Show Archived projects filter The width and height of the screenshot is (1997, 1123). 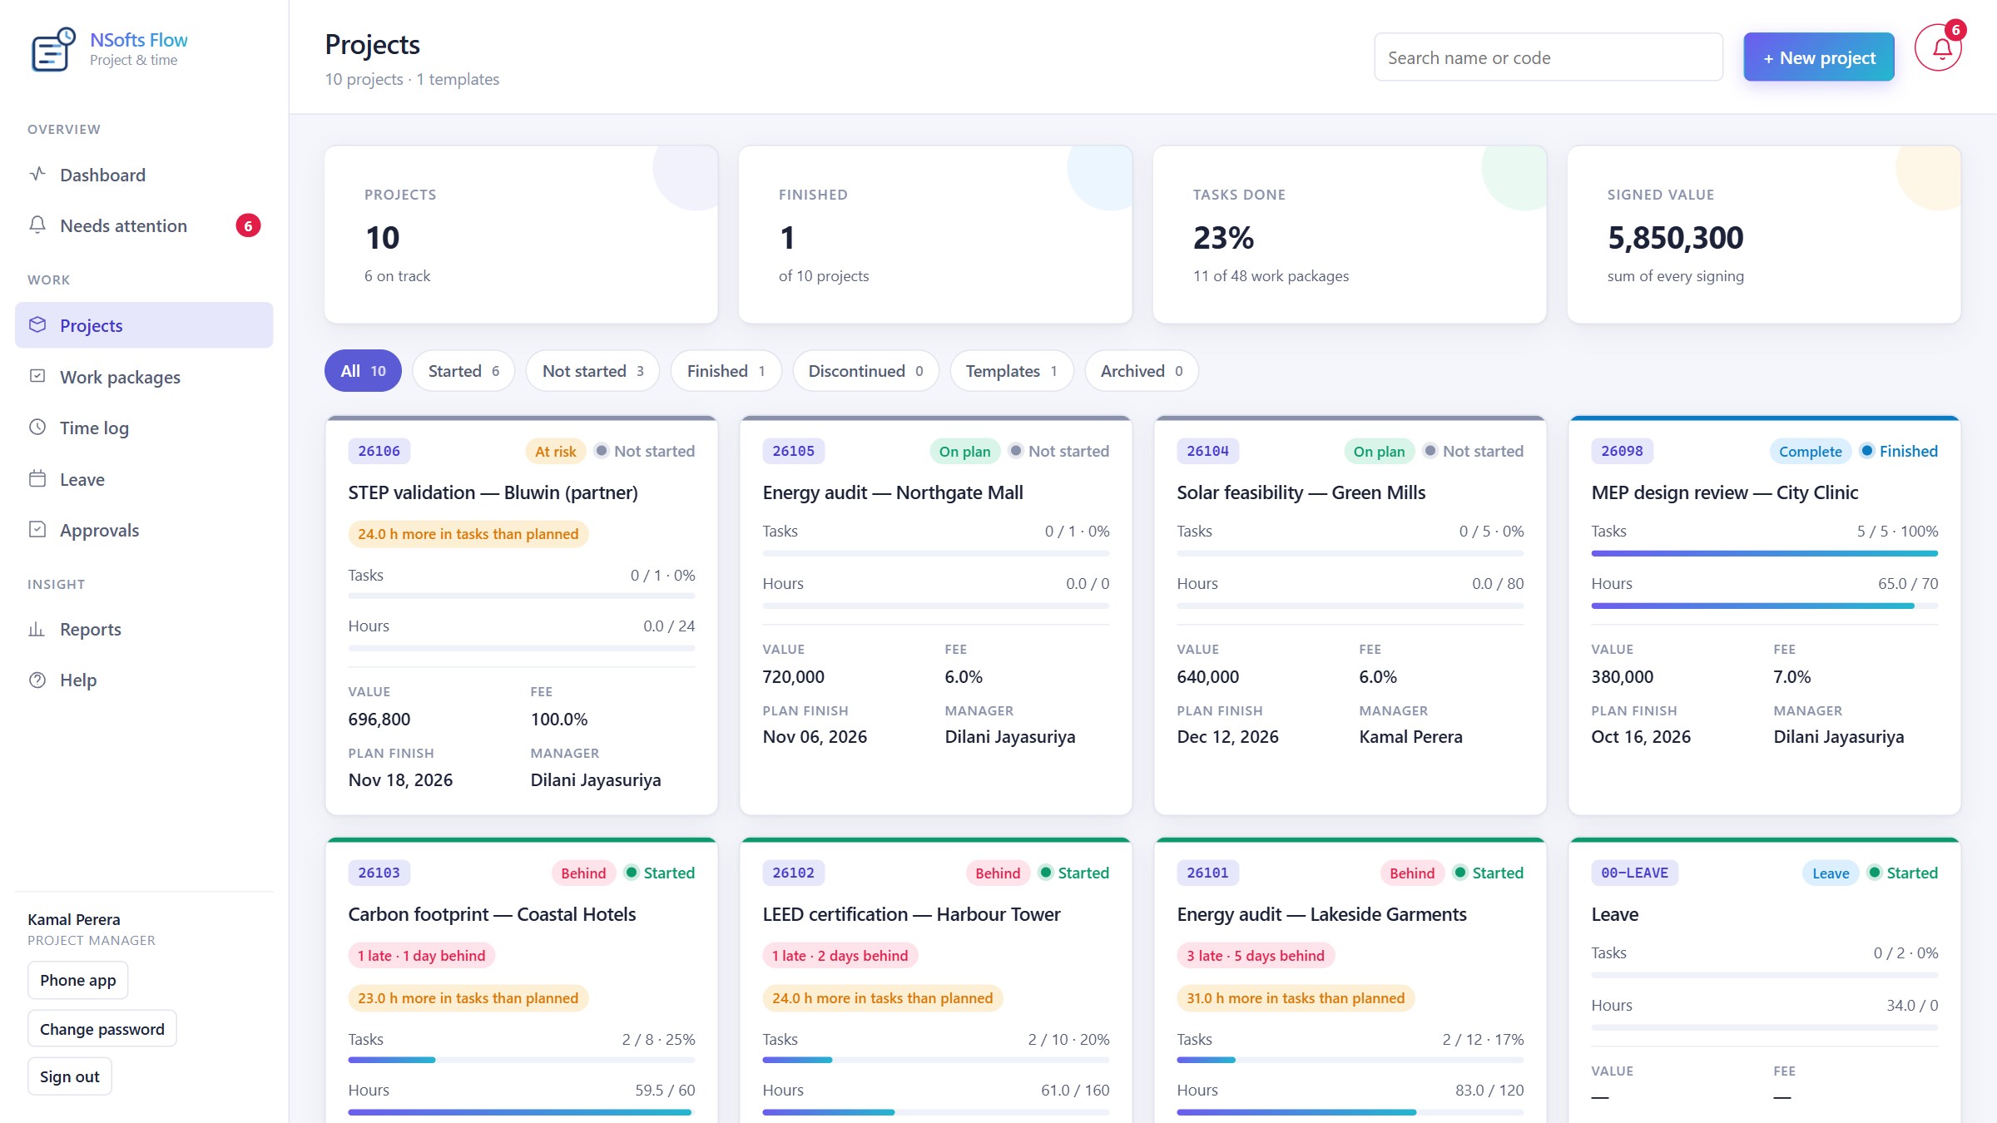pos(1141,371)
